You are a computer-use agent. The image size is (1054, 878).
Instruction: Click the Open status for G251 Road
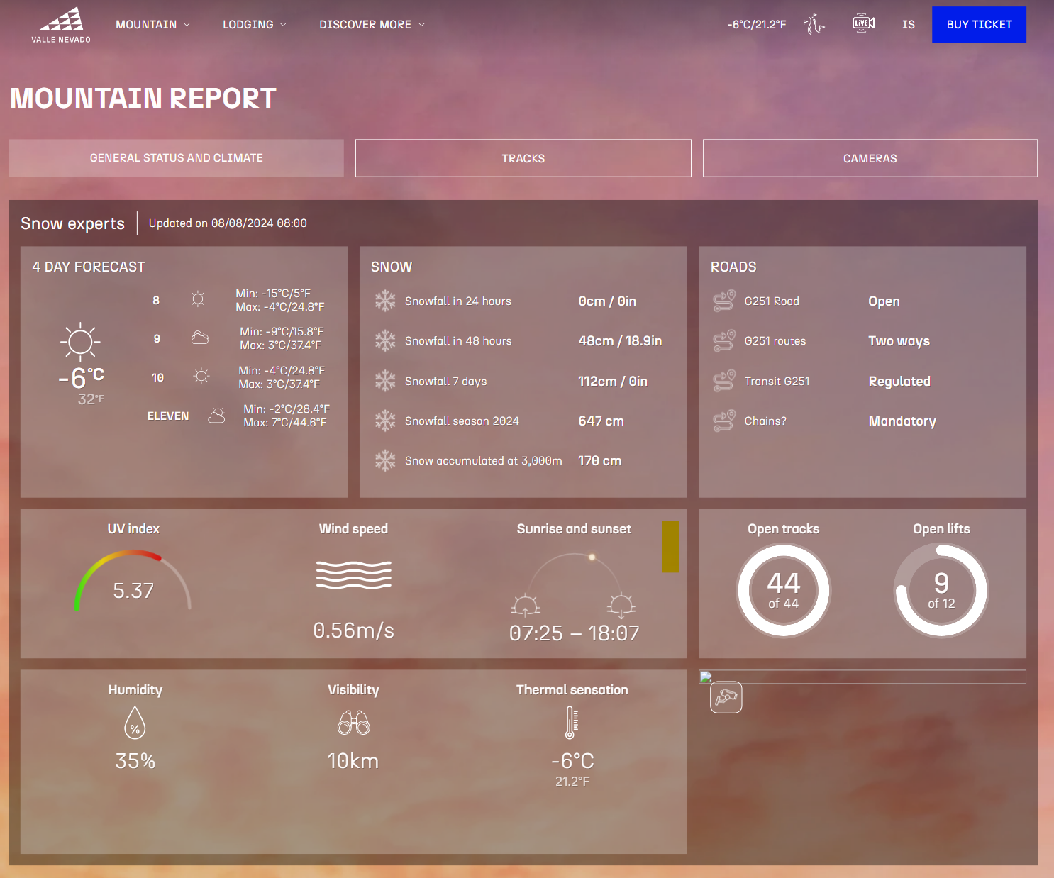(884, 301)
